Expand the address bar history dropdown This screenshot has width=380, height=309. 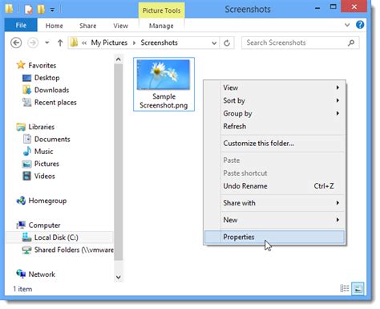[214, 43]
